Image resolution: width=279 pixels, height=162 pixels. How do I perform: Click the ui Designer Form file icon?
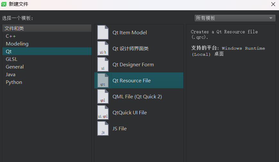click(x=103, y=64)
